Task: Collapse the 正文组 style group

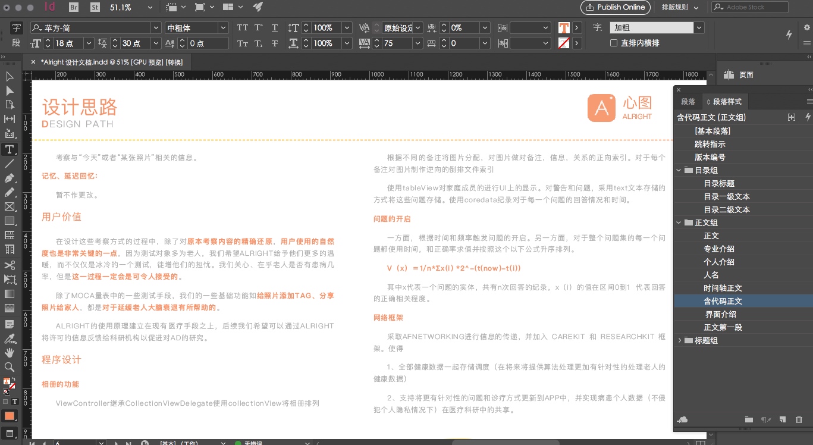Action: click(680, 223)
